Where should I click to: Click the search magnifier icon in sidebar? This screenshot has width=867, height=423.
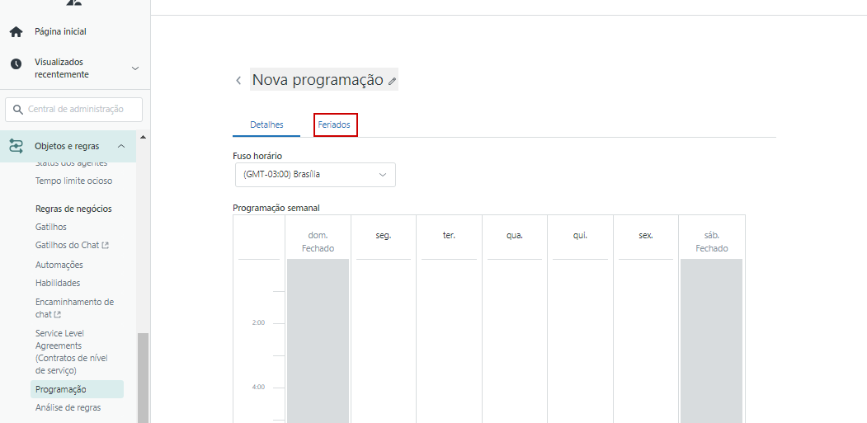(x=17, y=110)
